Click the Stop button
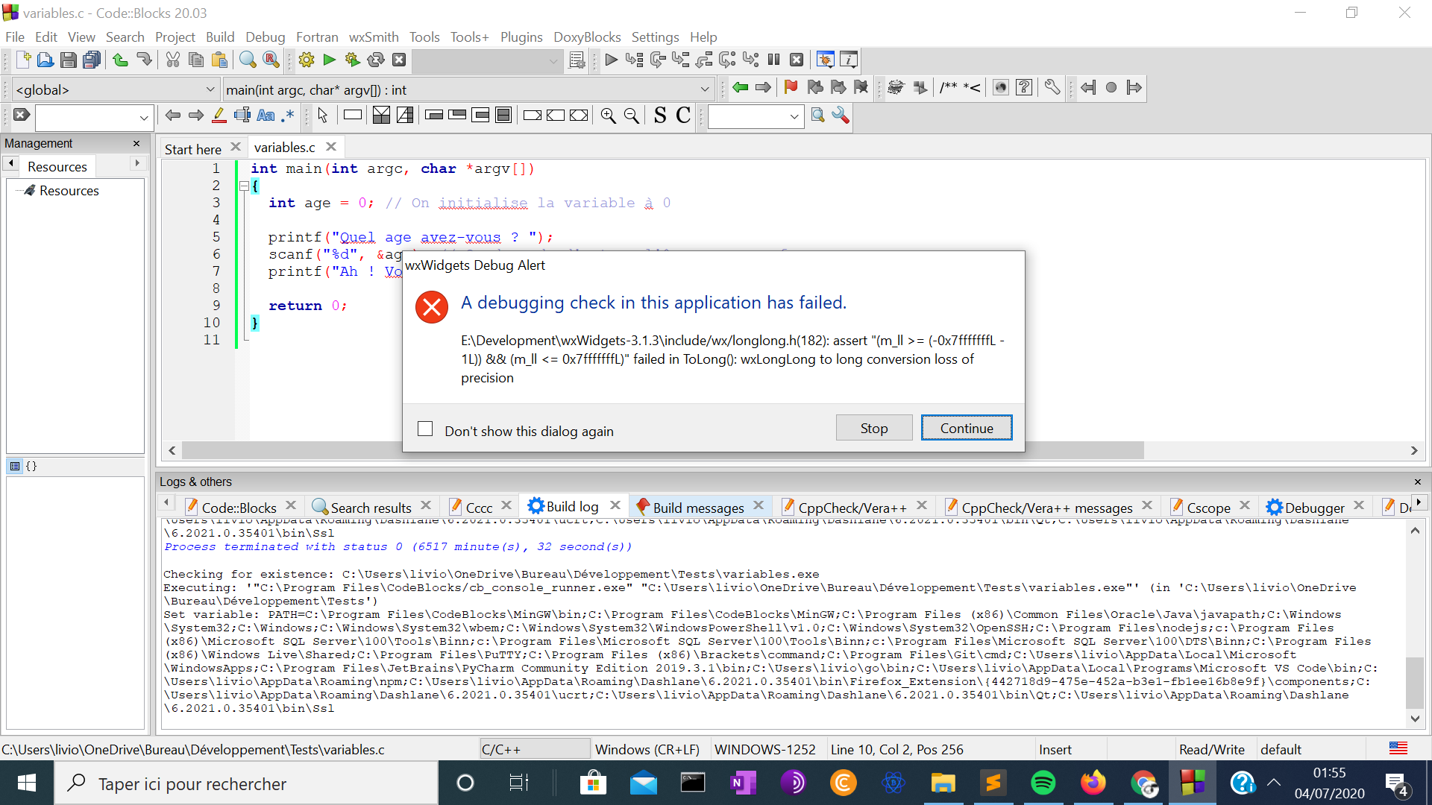 click(x=873, y=428)
